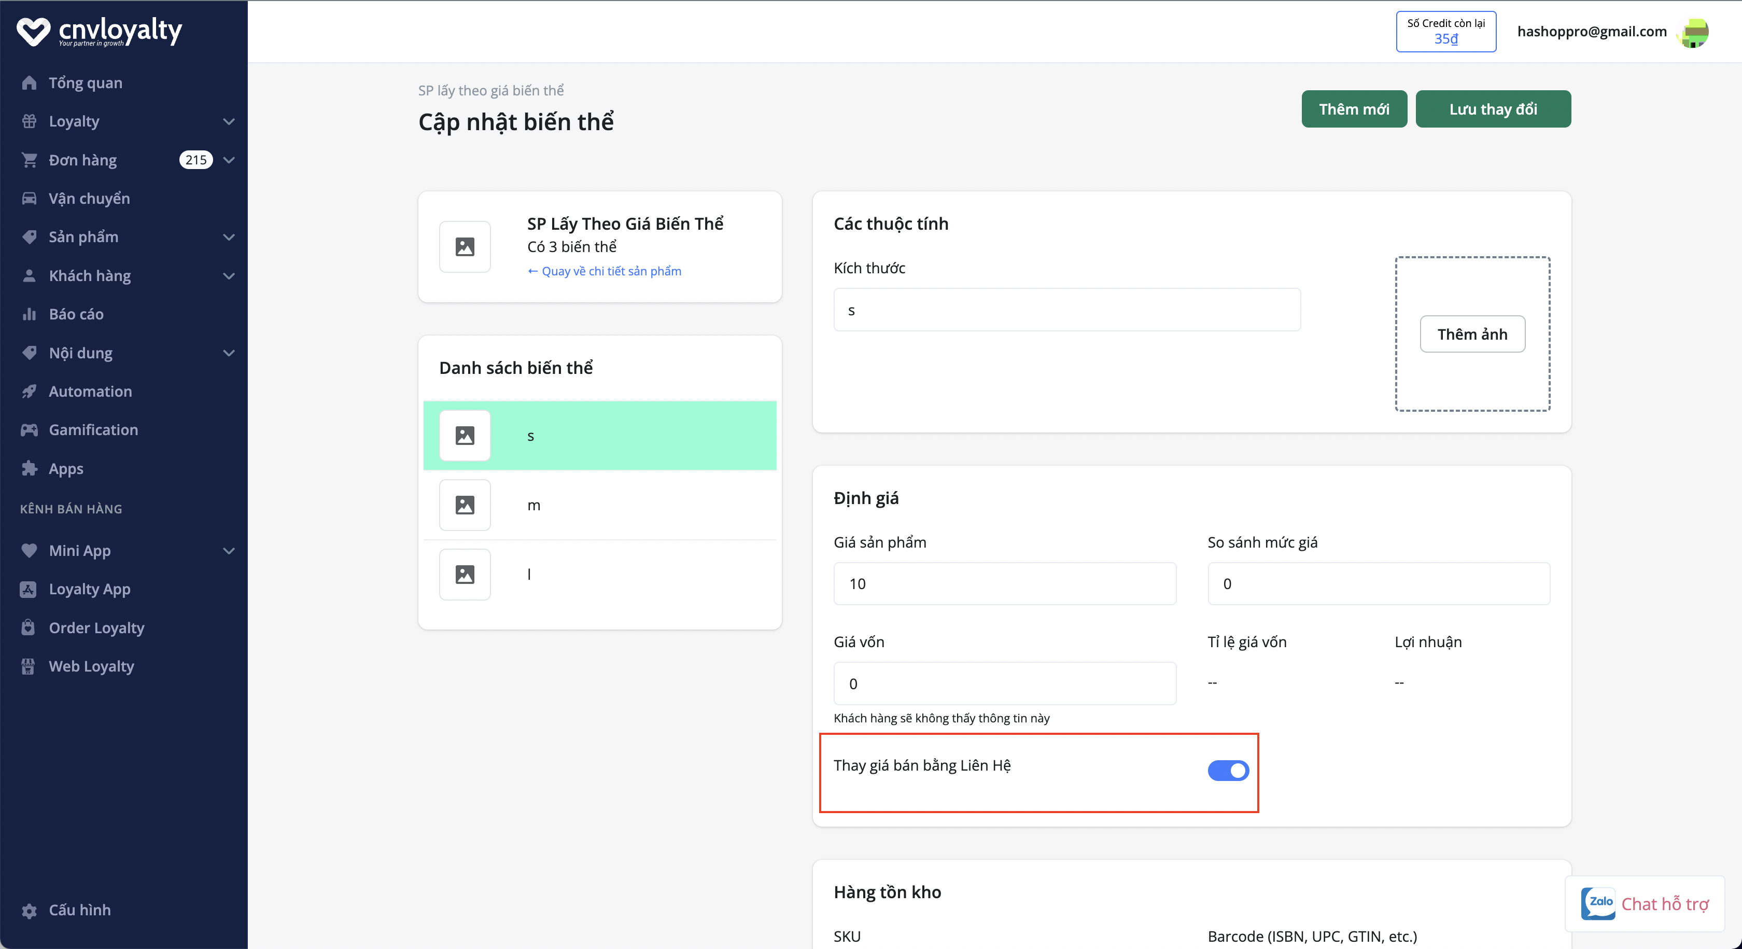Click the Gamification gamepad icon

click(x=29, y=429)
